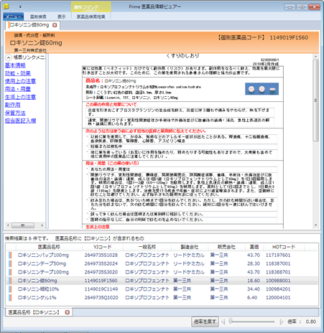324x333 pixels.
Task: Click YJ code 1149019C1149 cell
Action: [x=101, y=289]
